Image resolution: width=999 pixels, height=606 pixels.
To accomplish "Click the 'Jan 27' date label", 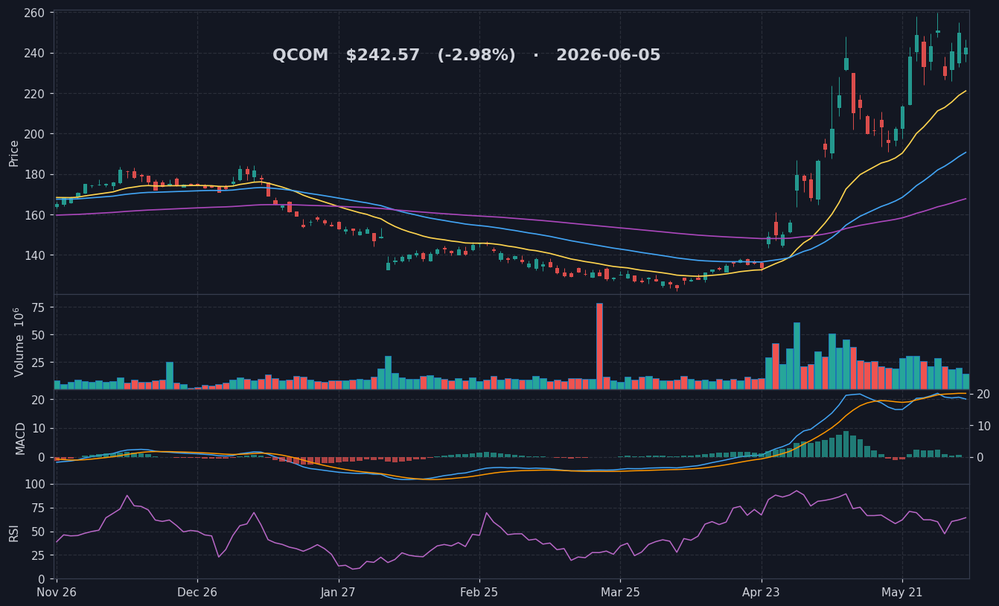I will [x=338, y=593].
